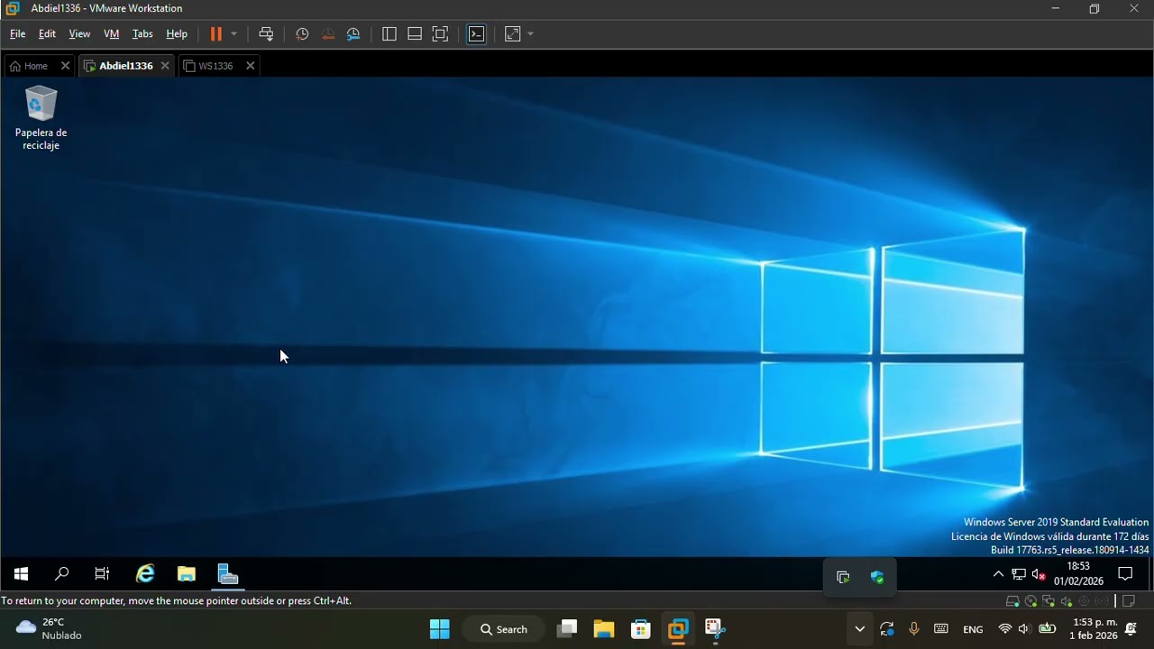Open the Help menu

click(x=177, y=34)
